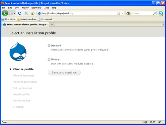Screen dimensions: 166x125
Task: Open the Bookmarks menu
Action: point(36,8)
